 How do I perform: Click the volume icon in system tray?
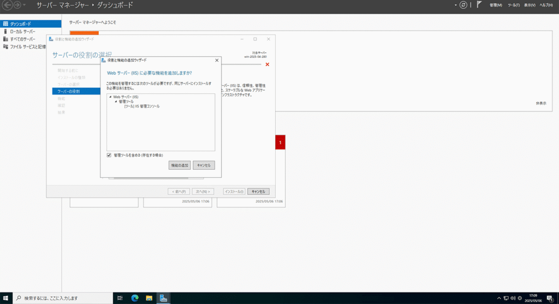point(513,299)
